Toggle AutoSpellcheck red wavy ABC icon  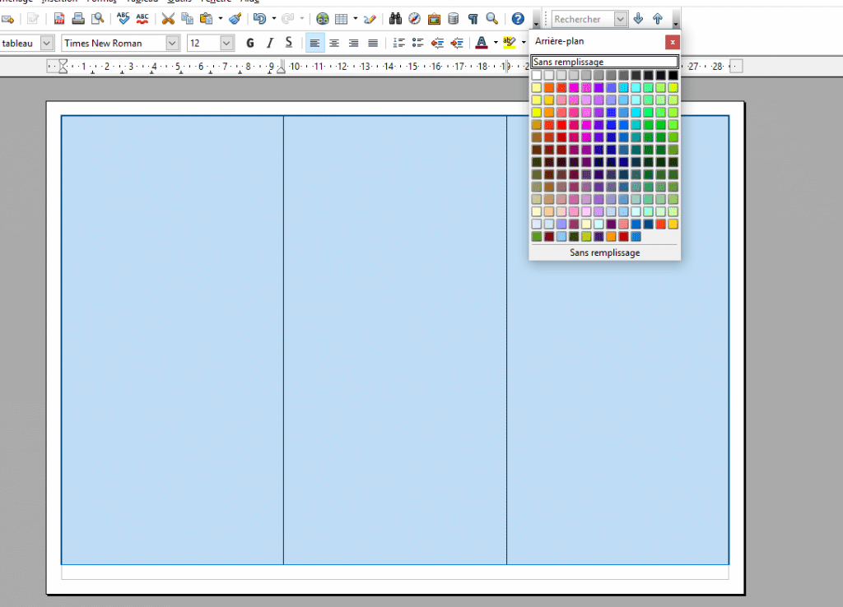[x=142, y=20]
